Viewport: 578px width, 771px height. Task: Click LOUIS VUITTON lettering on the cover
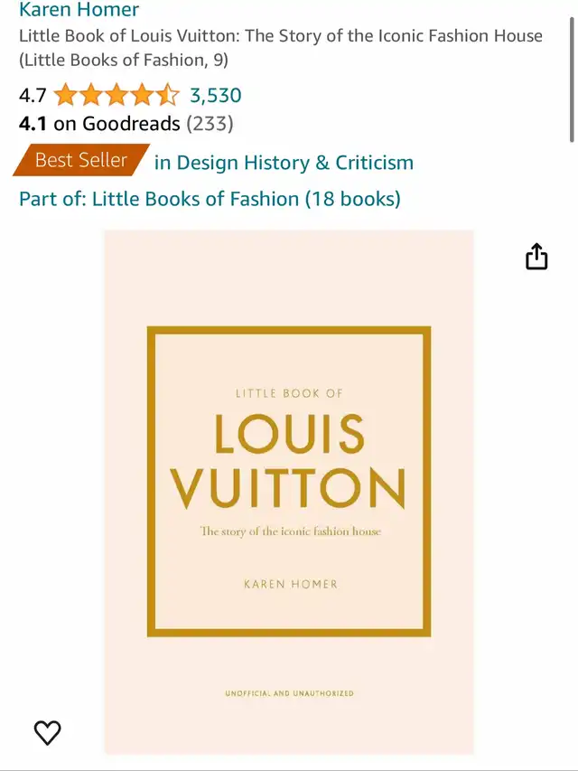288,462
